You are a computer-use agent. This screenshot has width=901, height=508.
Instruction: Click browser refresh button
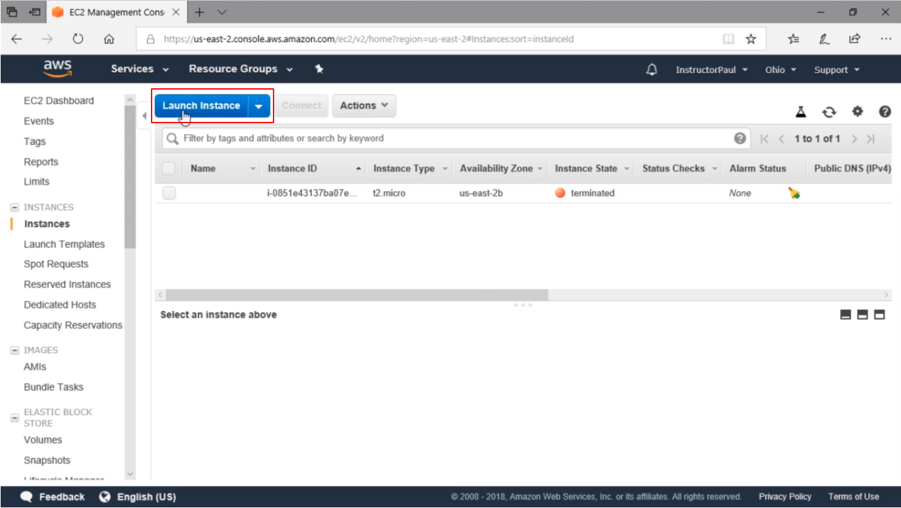(78, 39)
